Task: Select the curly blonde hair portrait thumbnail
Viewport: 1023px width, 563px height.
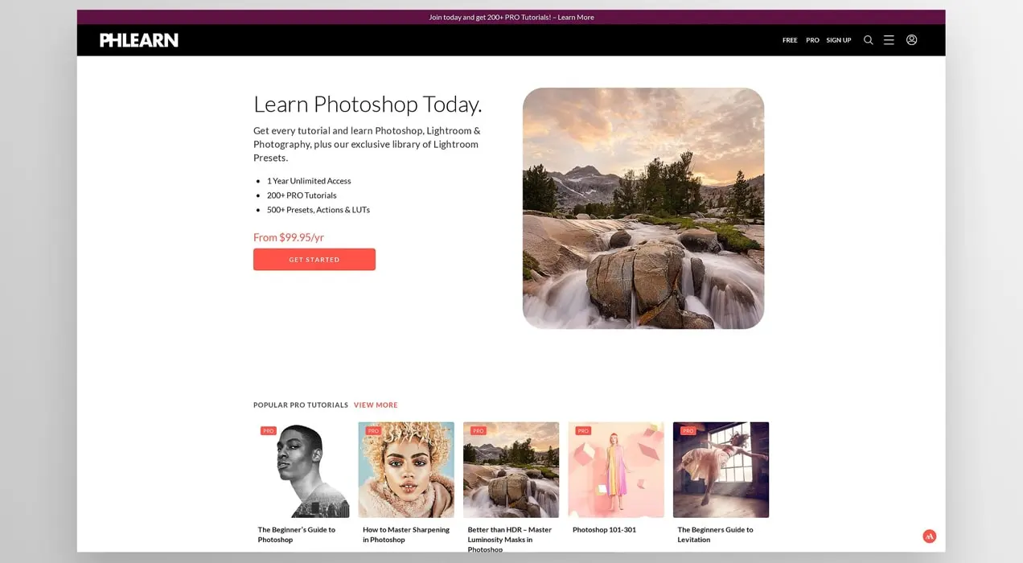Action: coord(406,470)
